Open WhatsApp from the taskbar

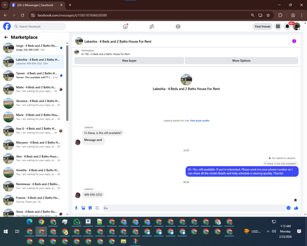tap(77, 222)
